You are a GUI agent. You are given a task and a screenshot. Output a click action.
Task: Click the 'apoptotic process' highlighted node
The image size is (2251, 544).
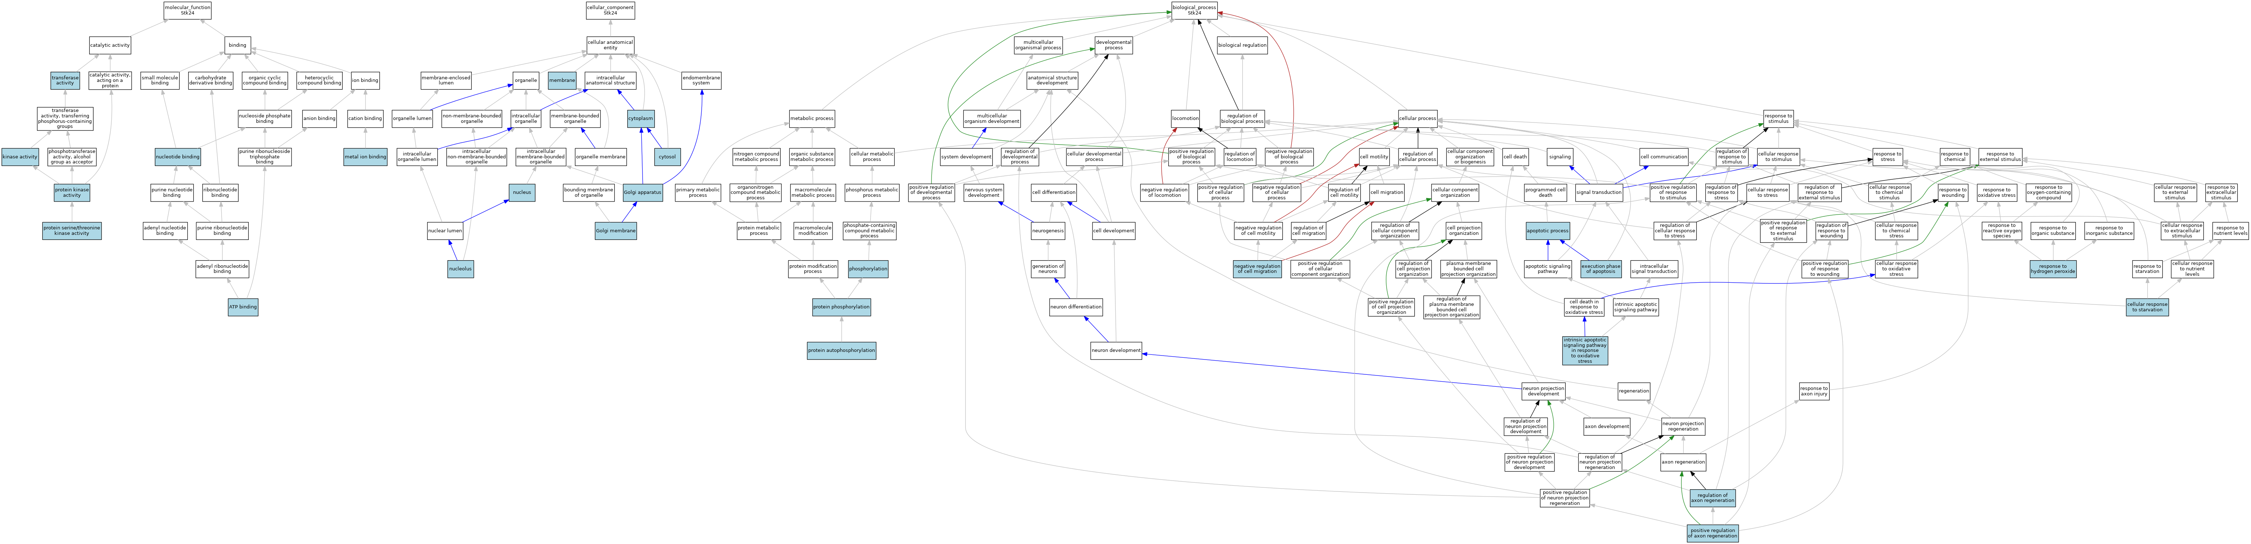click(1548, 231)
